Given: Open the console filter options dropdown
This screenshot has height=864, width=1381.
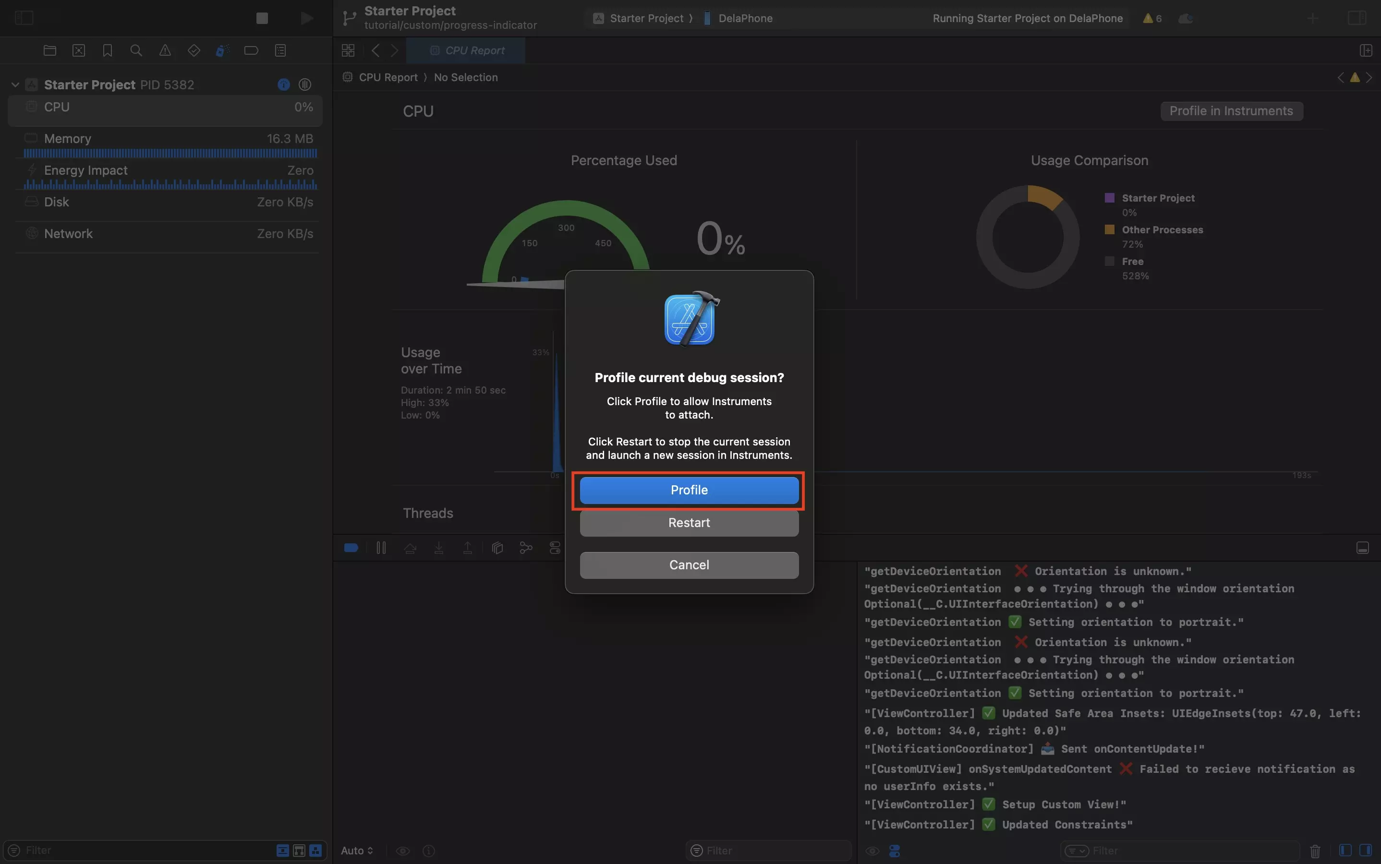Looking at the screenshot, I should 1077,851.
